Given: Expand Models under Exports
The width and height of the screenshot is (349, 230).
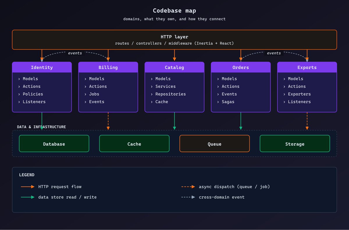Looking at the screenshot, I should coord(293,79).
